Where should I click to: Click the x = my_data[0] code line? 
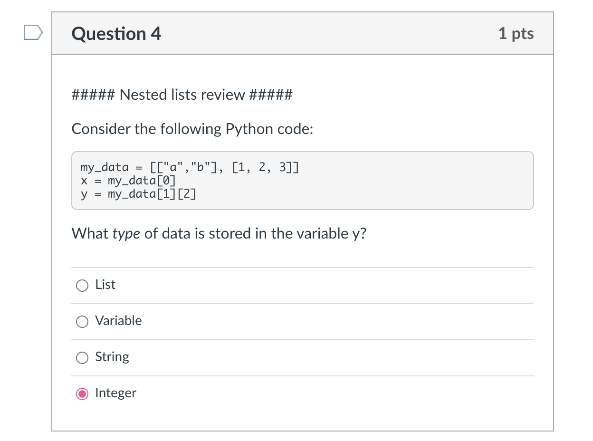[128, 181]
